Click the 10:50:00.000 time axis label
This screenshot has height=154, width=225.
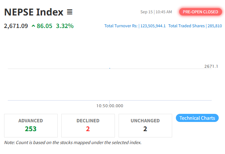pos(110,106)
